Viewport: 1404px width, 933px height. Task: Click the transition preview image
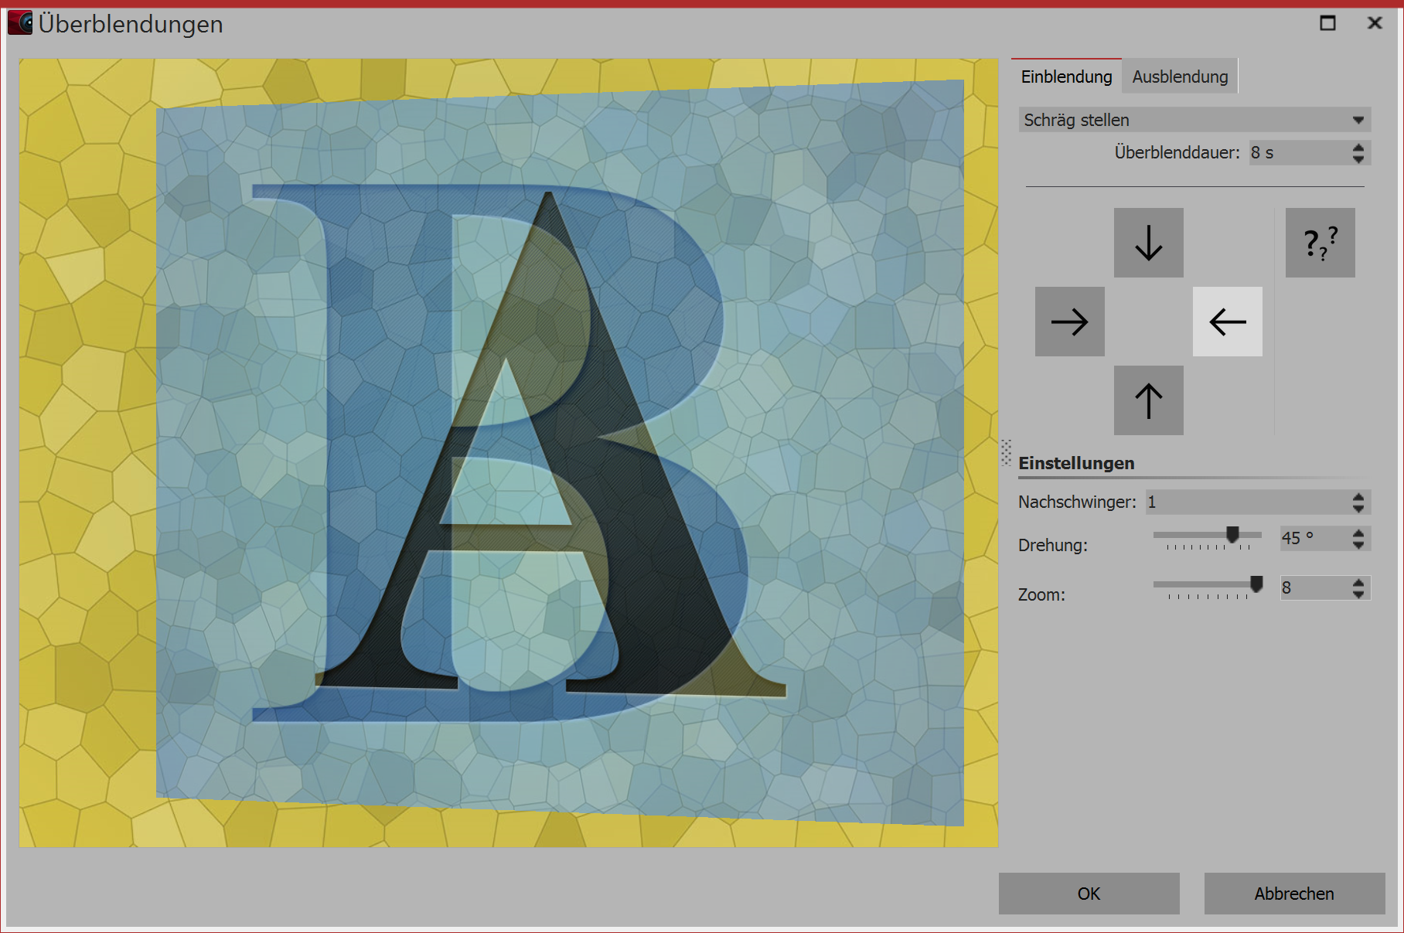point(509,453)
